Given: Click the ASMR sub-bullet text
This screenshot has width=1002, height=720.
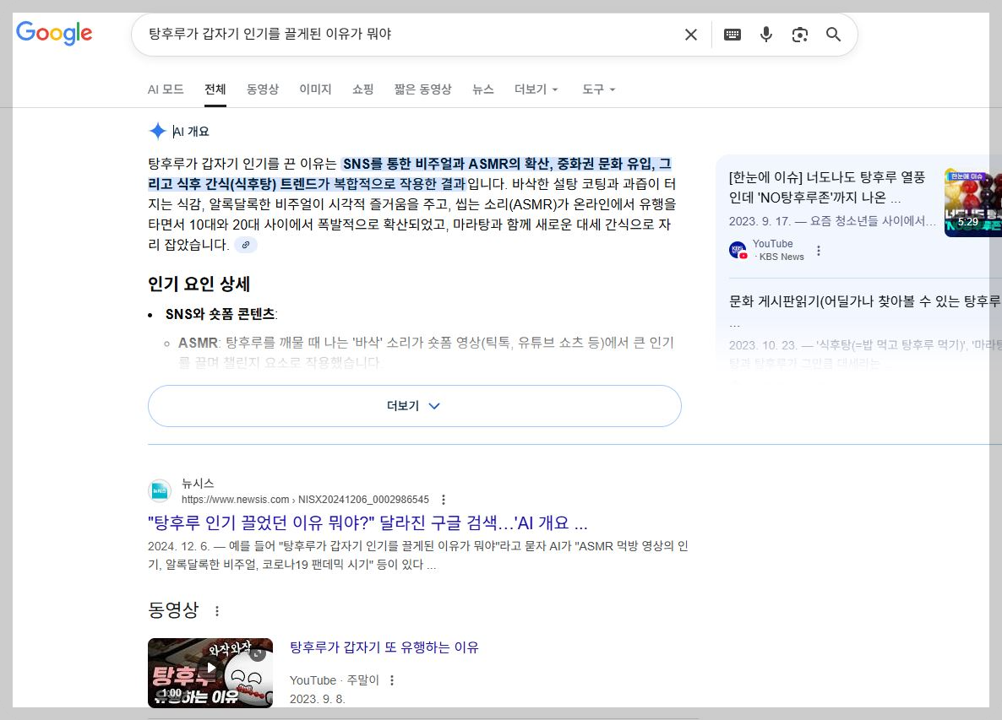Looking at the screenshot, I should [x=426, y=352].
